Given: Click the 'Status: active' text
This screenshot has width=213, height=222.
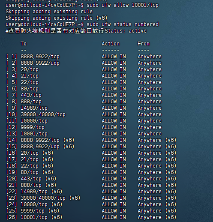Looking at the screenshot, I should 126,31.
